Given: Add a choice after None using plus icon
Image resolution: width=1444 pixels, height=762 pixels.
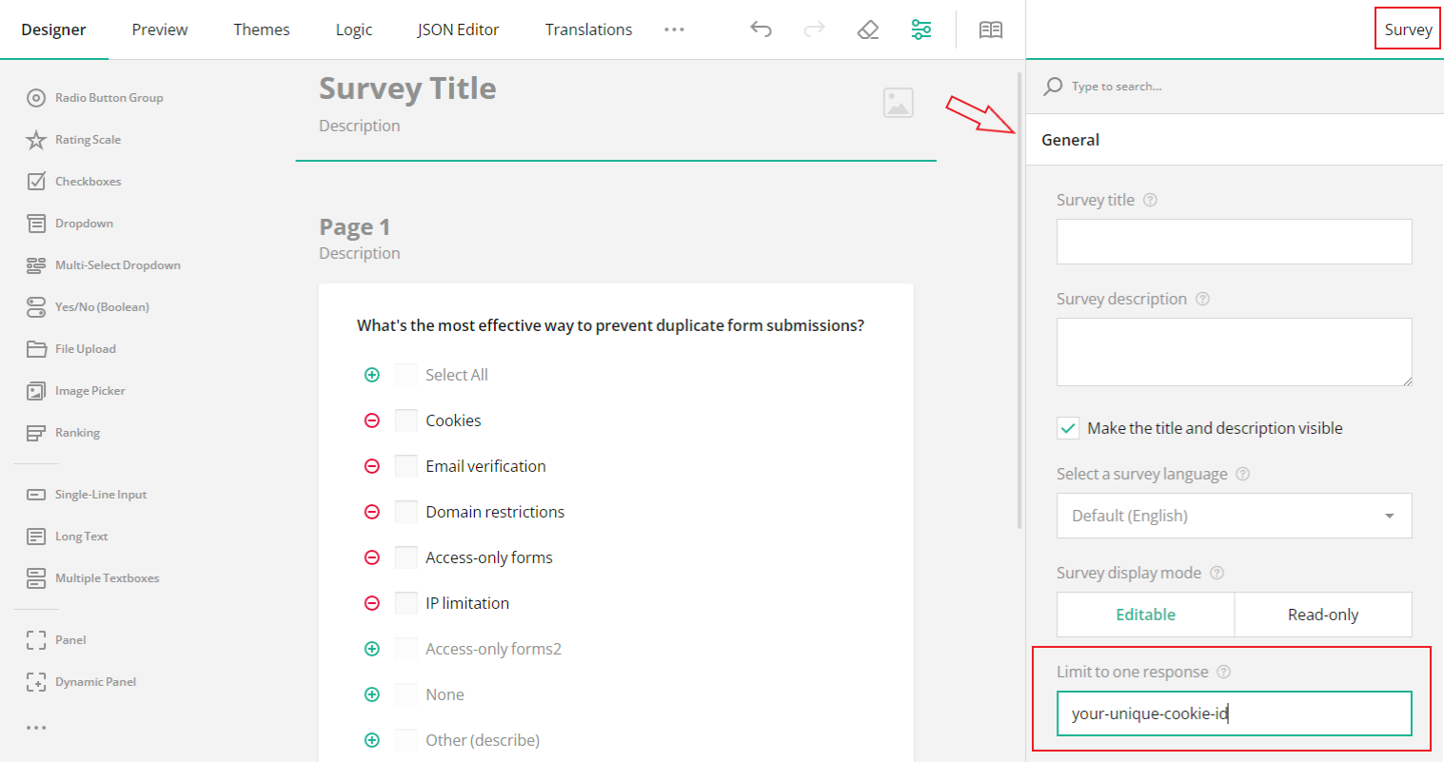Looking at the screenshot, I should (x=372, y=694).
